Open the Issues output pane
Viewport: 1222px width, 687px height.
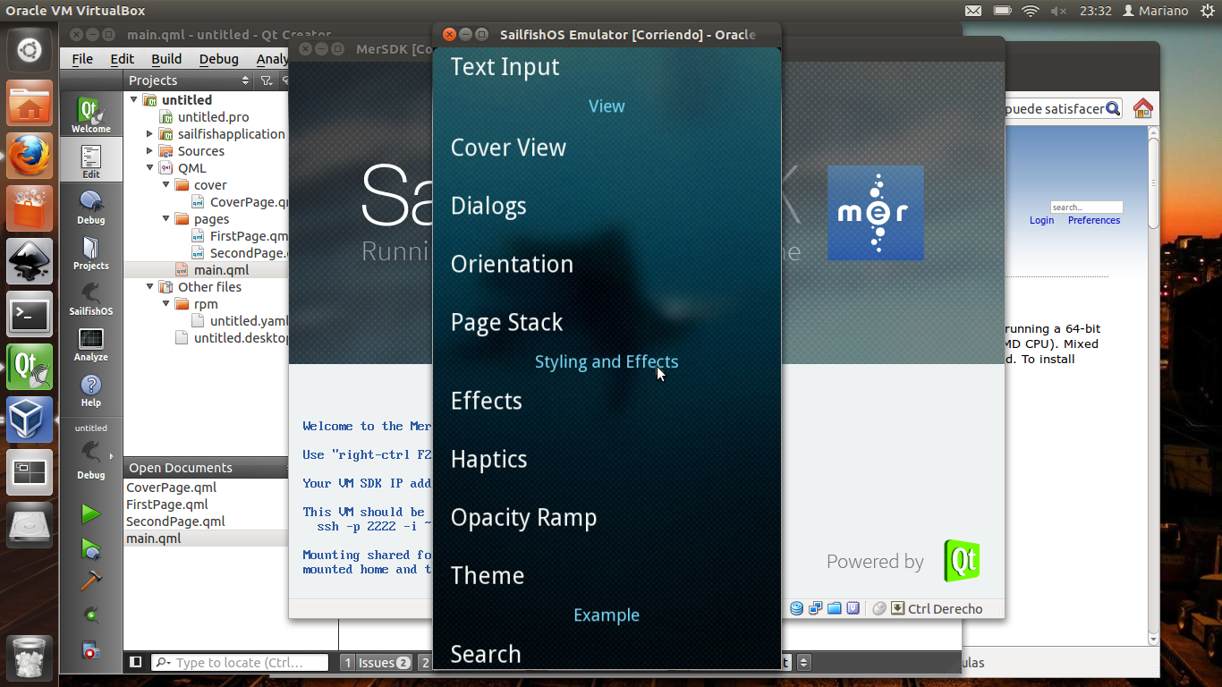pos(377,663)
